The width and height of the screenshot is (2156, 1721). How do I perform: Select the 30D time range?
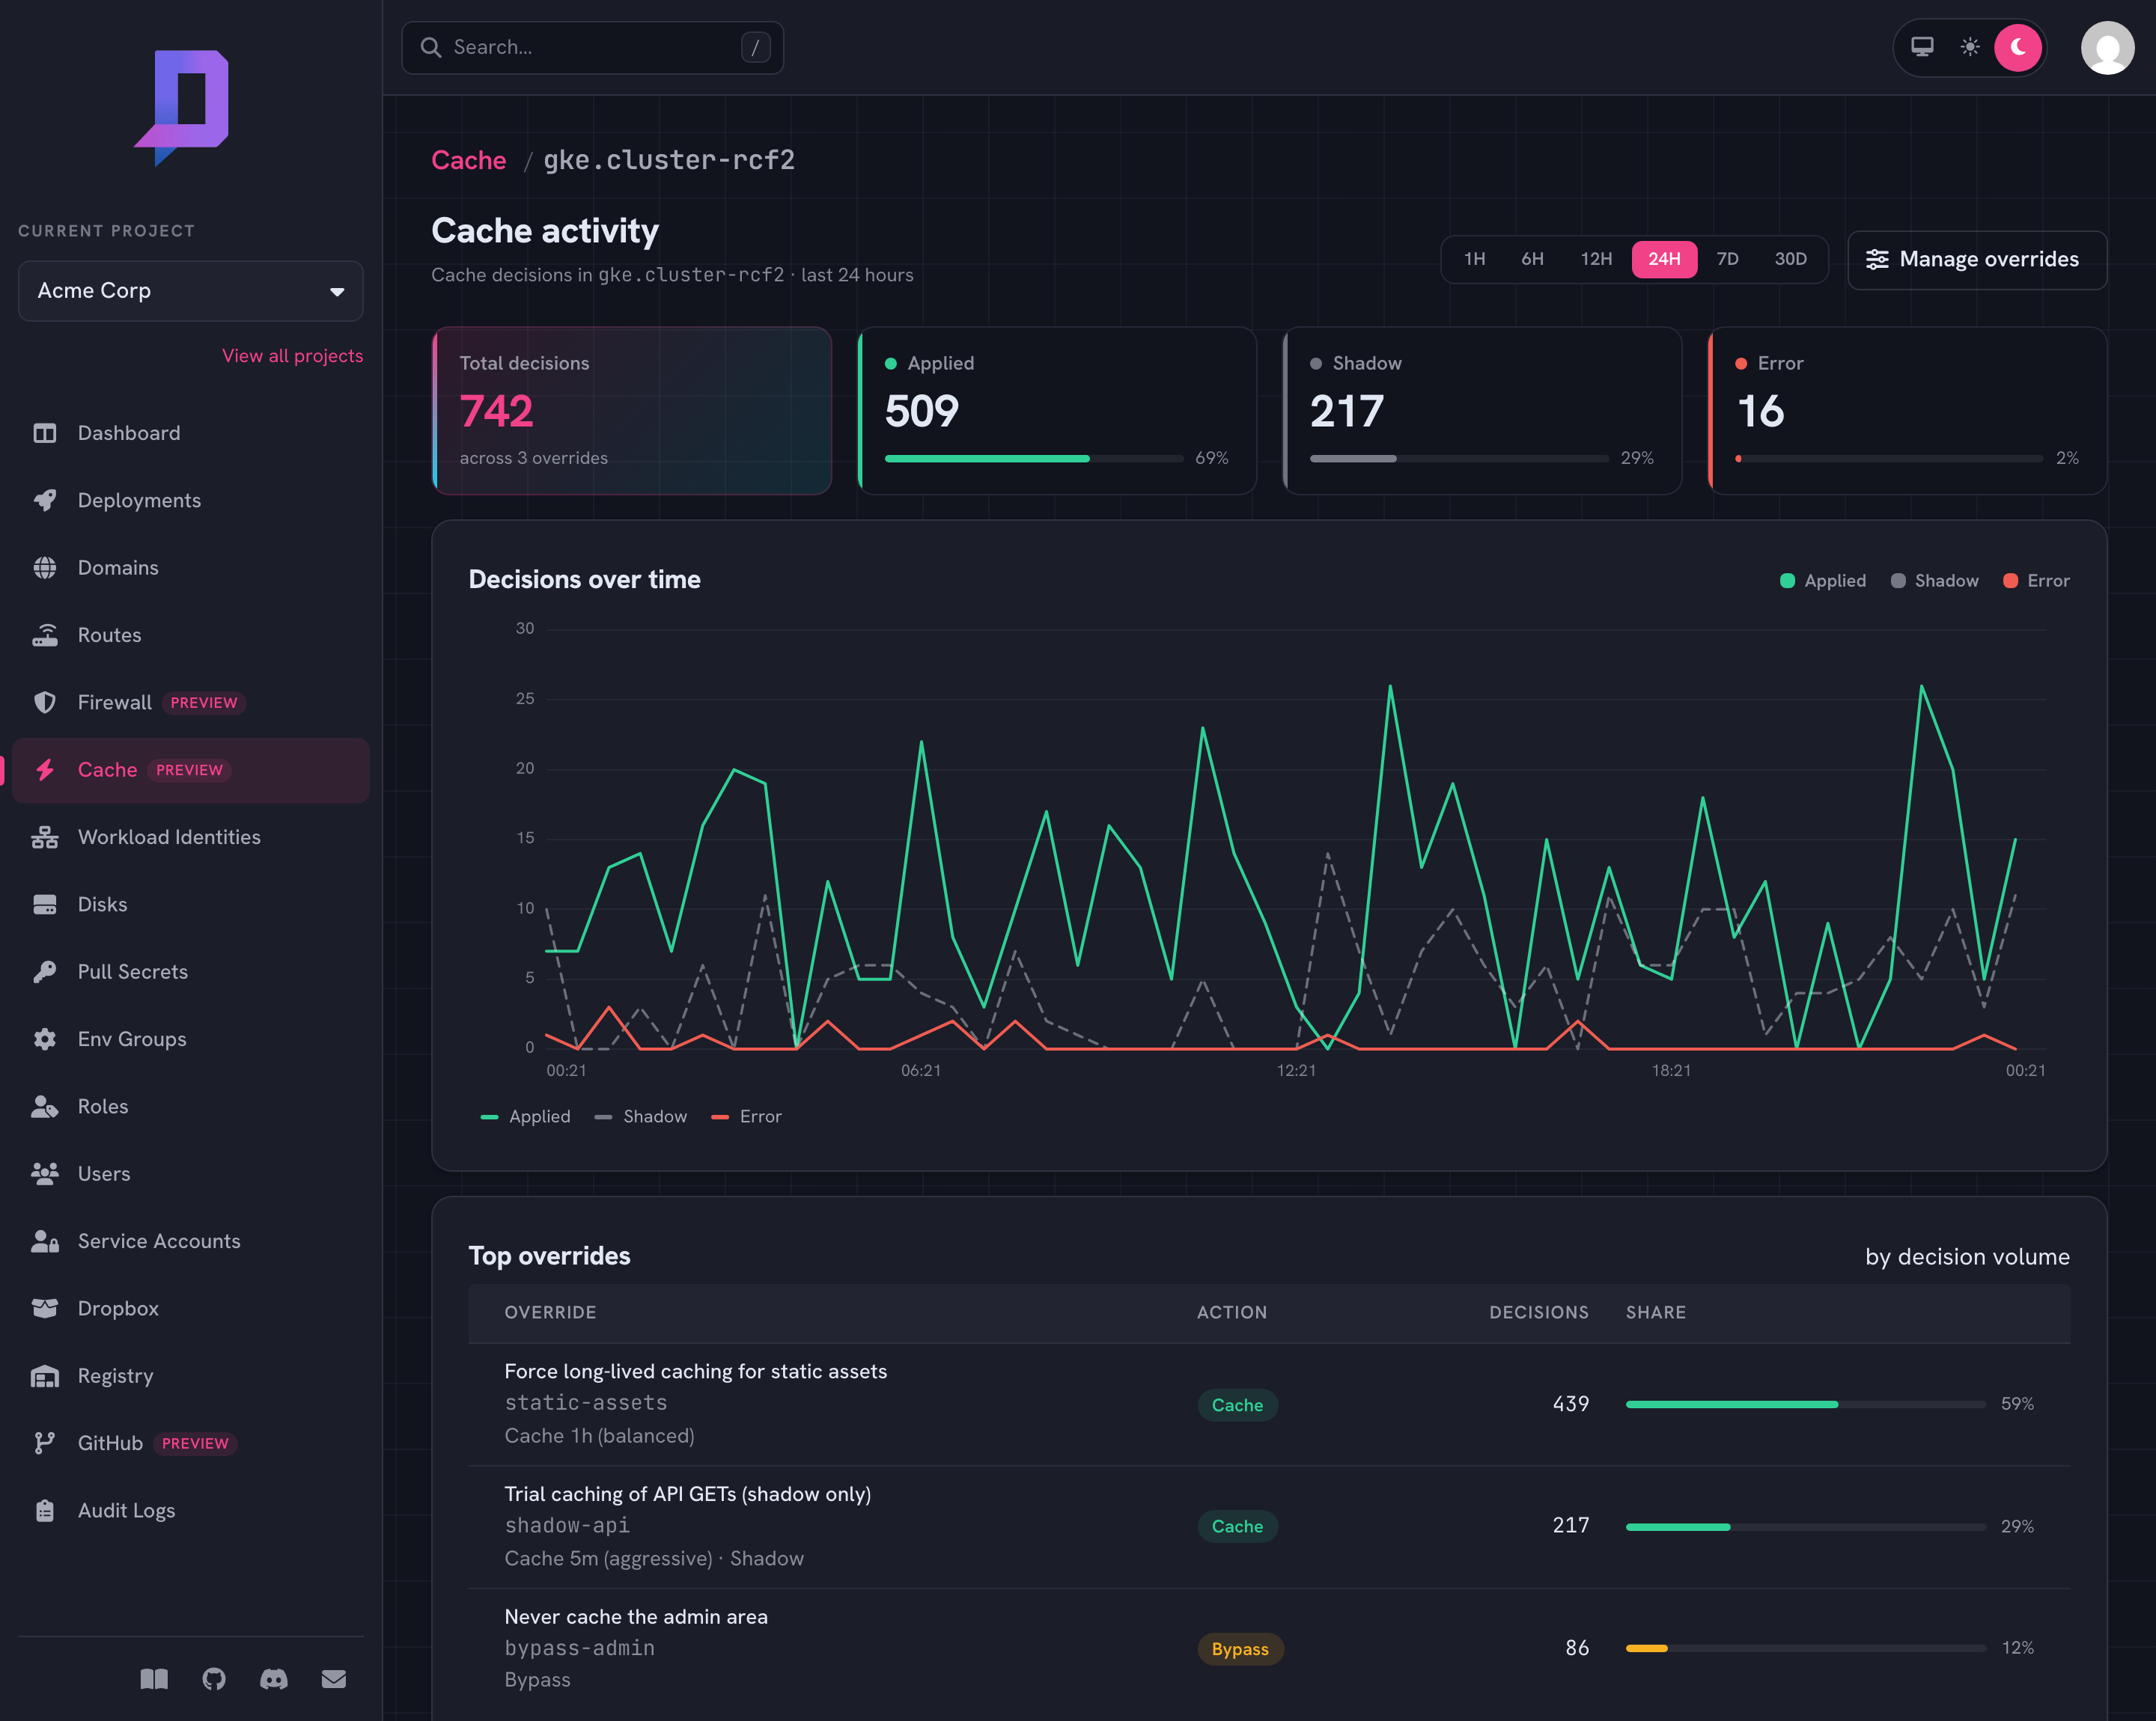coord(1790,259)
